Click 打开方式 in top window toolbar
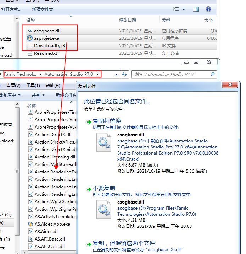Image resolution: width=246 pixels, height=254 pixels. tap(11, 10)
